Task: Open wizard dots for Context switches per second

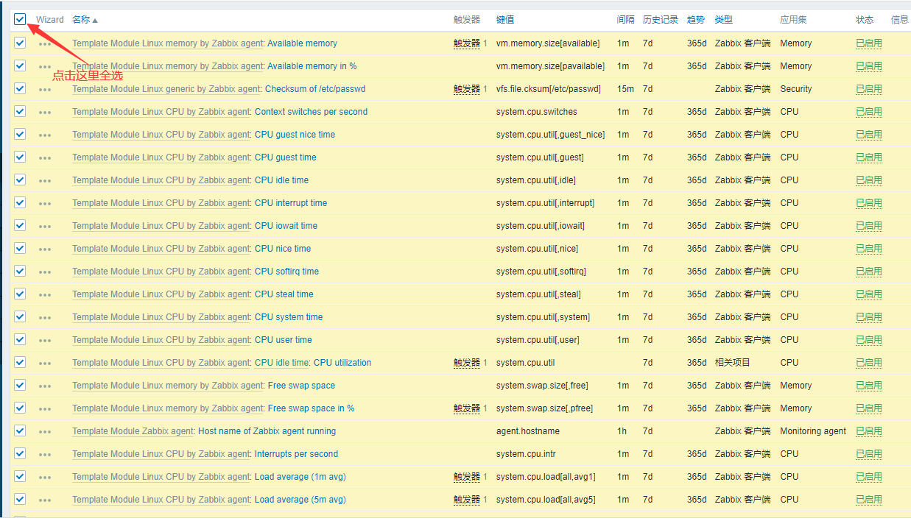Action: coord(45,112)
